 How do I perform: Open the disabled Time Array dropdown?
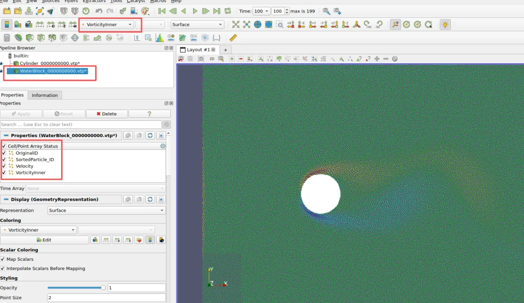[x=96, y=189]
